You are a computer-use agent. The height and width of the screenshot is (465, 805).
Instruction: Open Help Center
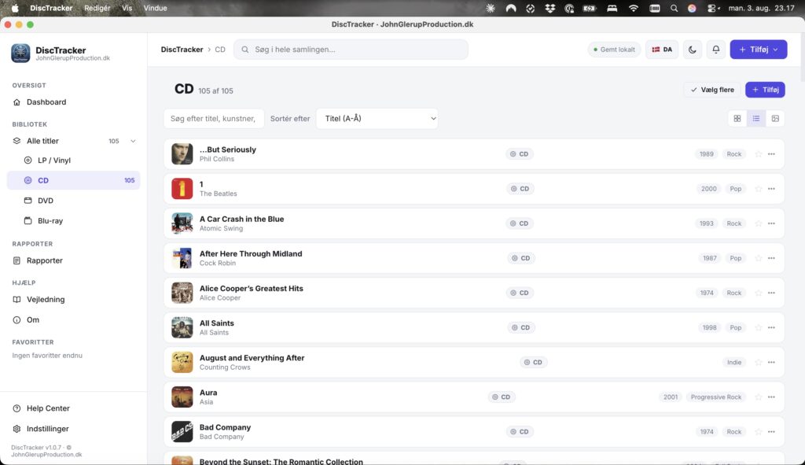click(x=73, y=408)
